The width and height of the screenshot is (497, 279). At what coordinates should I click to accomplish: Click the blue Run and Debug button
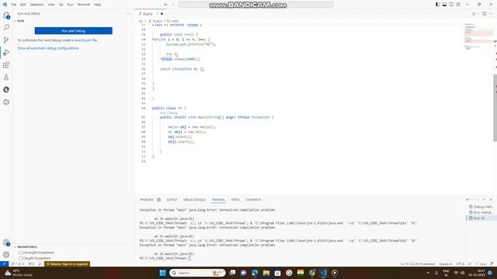73,31
